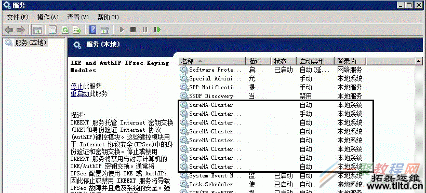Restart the selected service with the toolbar icon
426x193 pixels.
[x=157, y=30]
